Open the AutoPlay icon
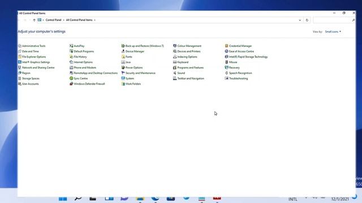This screenshot has height=203, width=362. click(x=71, y=46)
